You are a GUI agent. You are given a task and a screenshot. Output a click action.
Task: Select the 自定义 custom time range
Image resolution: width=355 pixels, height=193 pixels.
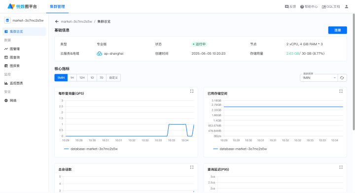pos(113,77)
